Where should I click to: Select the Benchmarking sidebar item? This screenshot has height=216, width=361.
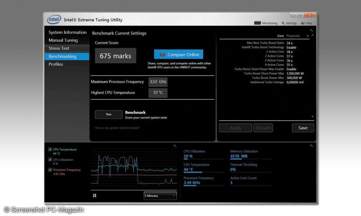click(x=67, y=56)
